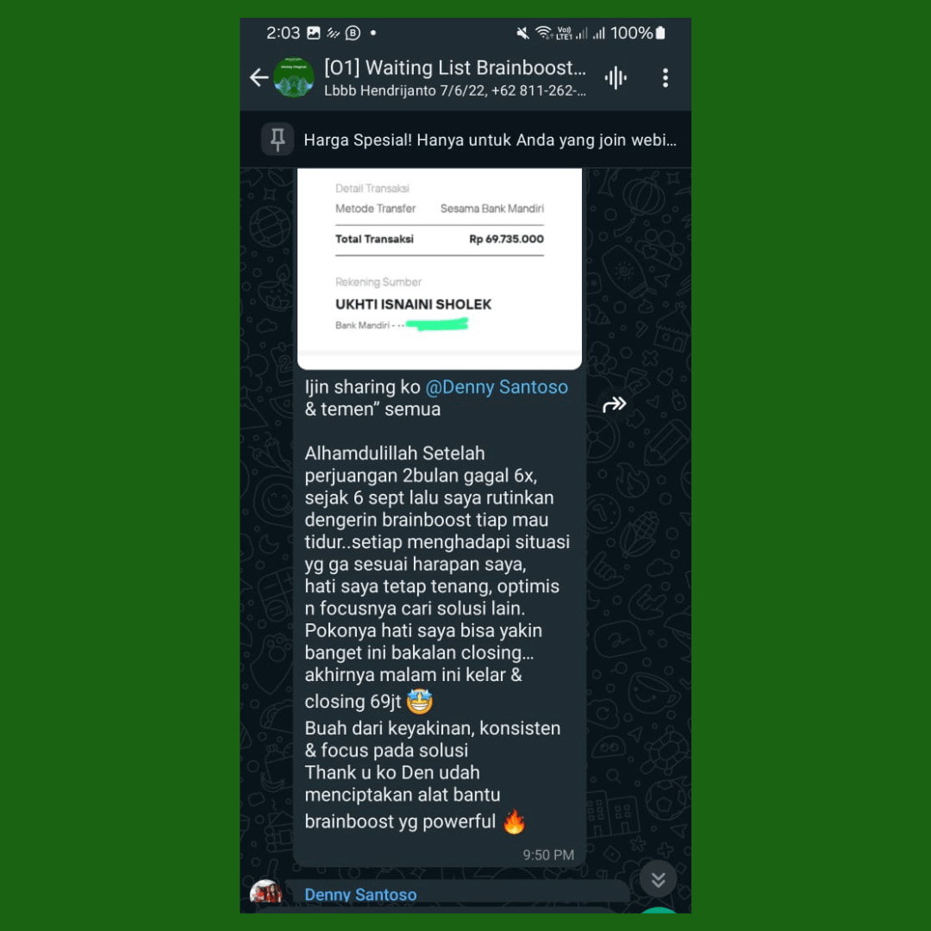The width and height of the screenshot is (931, 931).
Task: Tap the pin icon on pinned message
Action: pyautogui.click(x=278, y=140)
